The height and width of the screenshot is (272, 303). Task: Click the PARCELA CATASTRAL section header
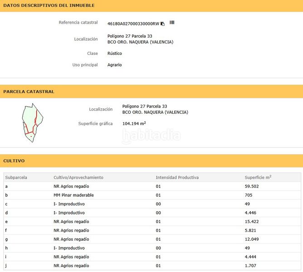pos(29,92)
